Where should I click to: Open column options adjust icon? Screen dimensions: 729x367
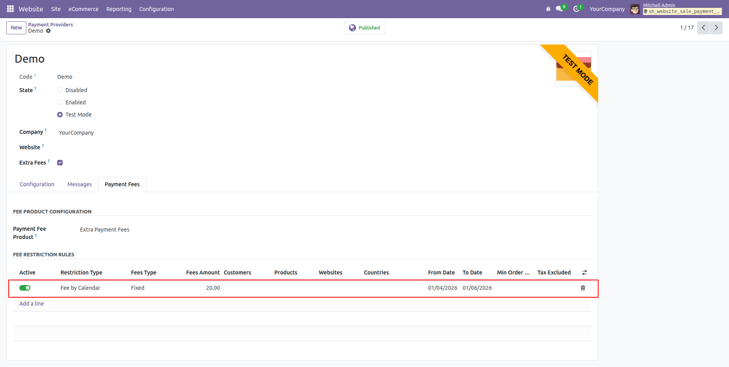[584, 272]
